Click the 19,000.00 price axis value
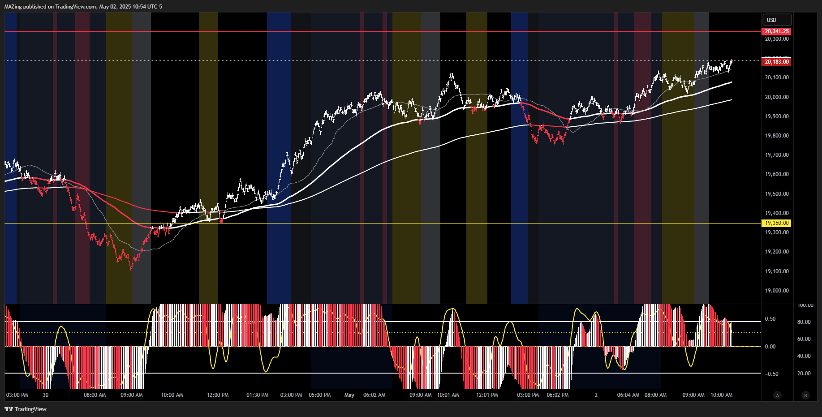Screen dimensions: 822x417 point(777,291)
